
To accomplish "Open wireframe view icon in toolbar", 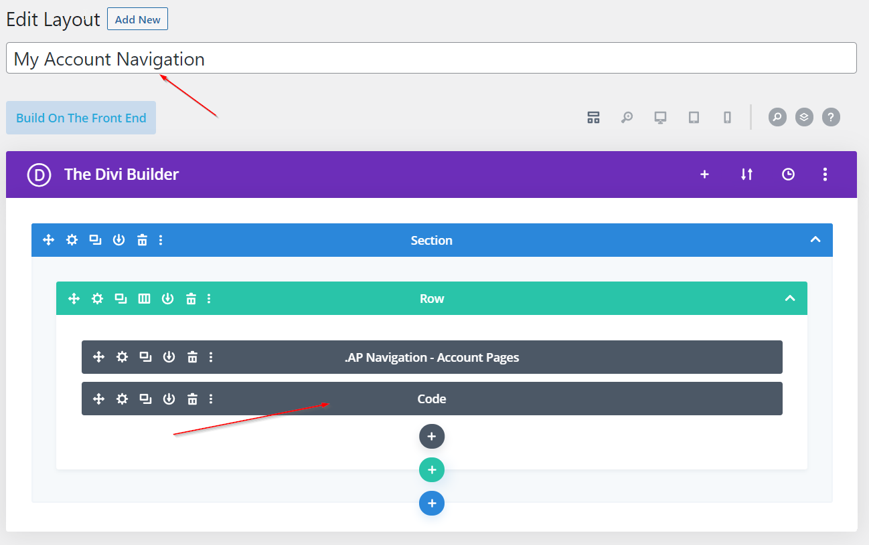I will 593,118.
